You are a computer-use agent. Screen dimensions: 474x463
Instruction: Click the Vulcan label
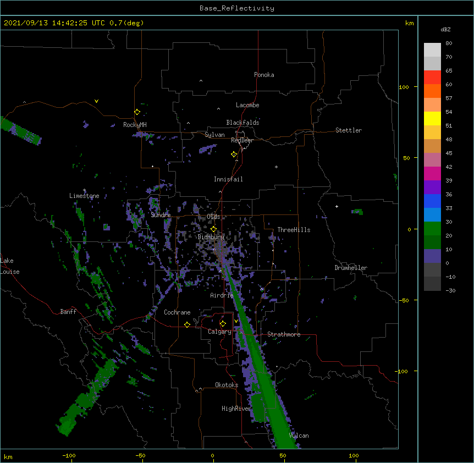pos(299,436)
